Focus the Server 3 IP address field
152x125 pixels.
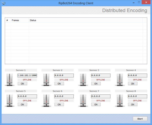101,75
